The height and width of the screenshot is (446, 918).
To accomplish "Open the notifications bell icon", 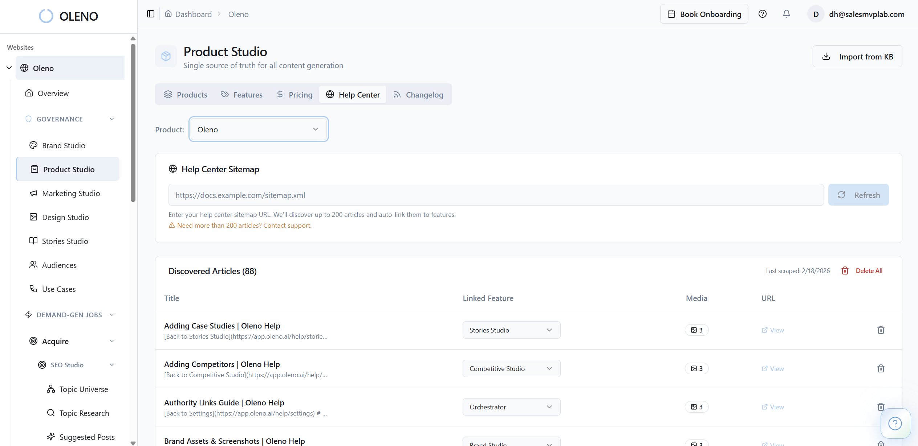I will coord(786,14).
